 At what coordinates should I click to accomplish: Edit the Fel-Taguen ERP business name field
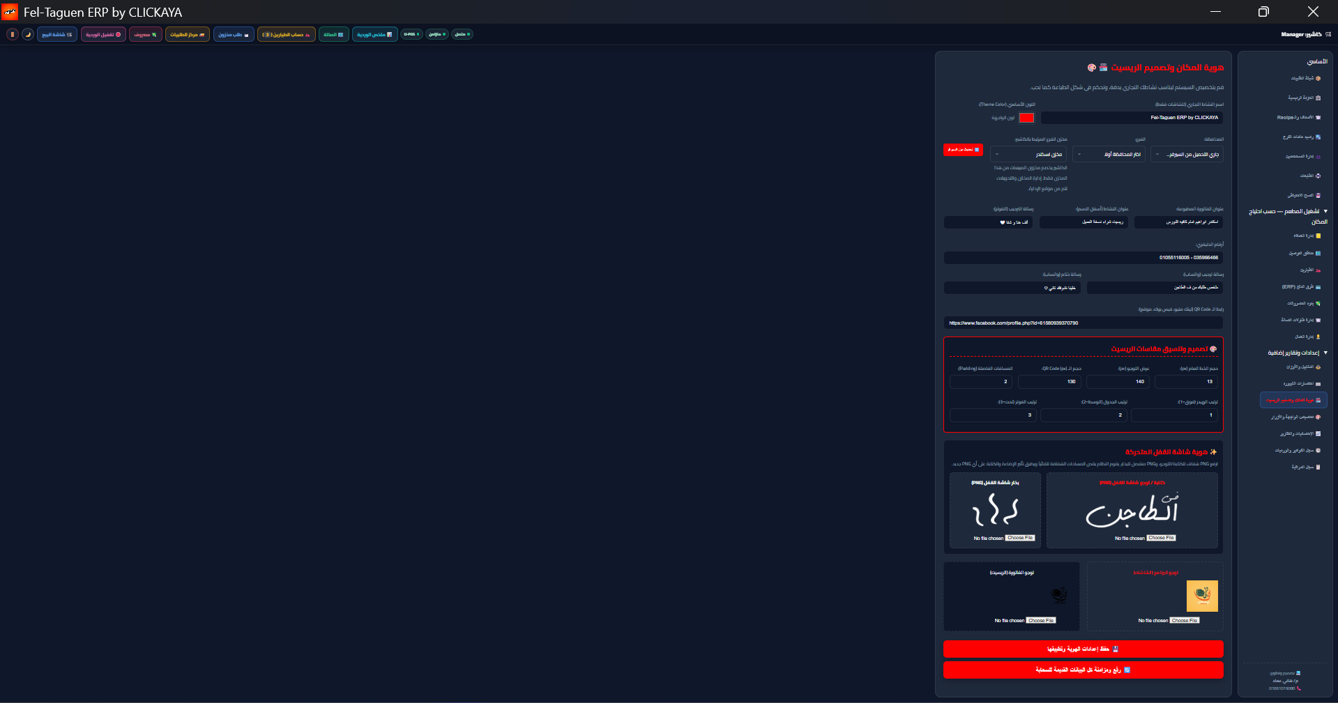pos(1132,118)
